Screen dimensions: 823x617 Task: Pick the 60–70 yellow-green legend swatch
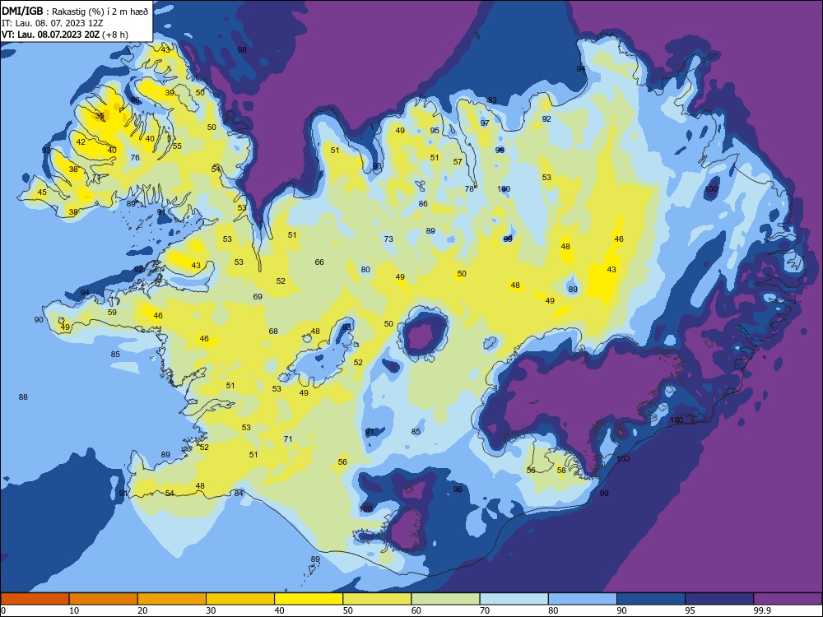coord(445,599)
